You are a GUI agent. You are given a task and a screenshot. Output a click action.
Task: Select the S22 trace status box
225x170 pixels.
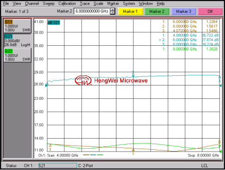point(18,55)
